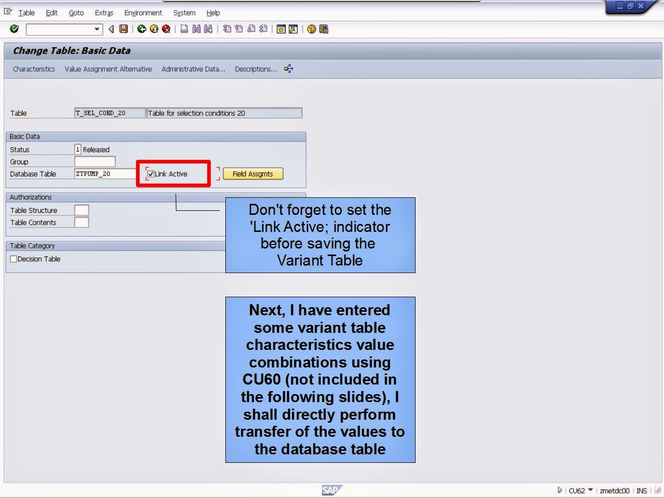Uncheck Link Active before saving
664x498 pixels.
tap(151, 174)
